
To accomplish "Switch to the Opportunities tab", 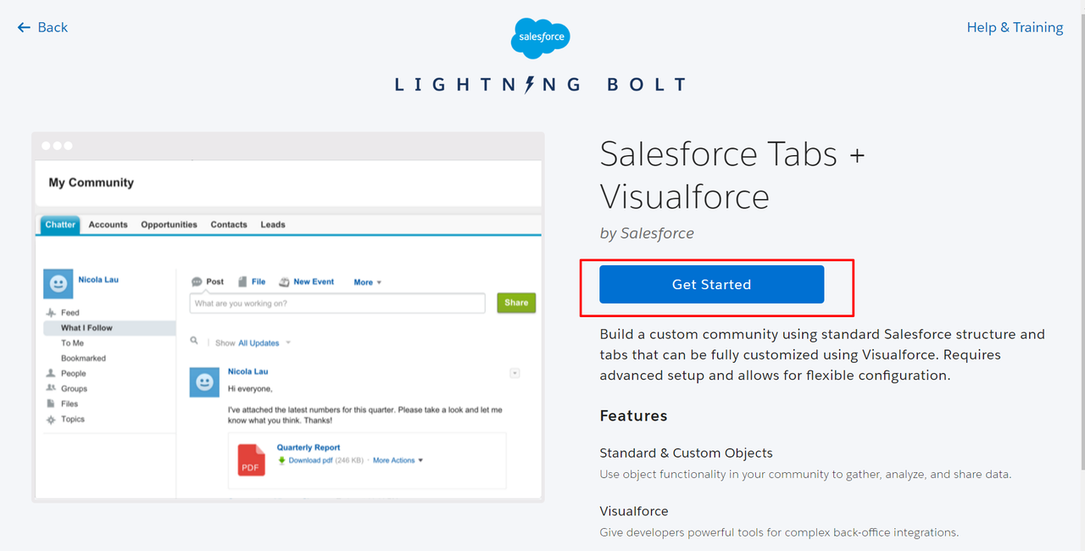I will [x=169, y=225].
